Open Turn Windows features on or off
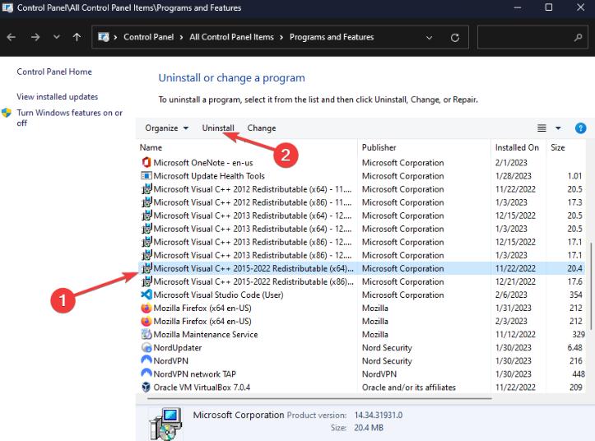This screenshot has width=595, height=441. [x=69, y=118]
